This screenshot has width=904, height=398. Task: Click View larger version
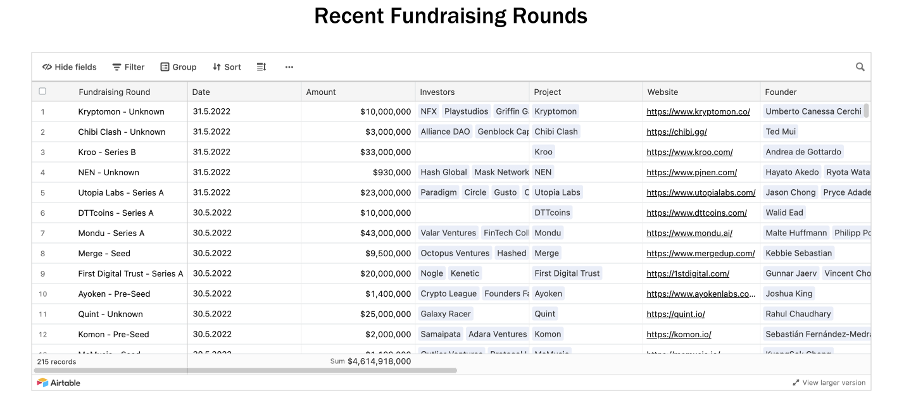[x=829, y=383]
